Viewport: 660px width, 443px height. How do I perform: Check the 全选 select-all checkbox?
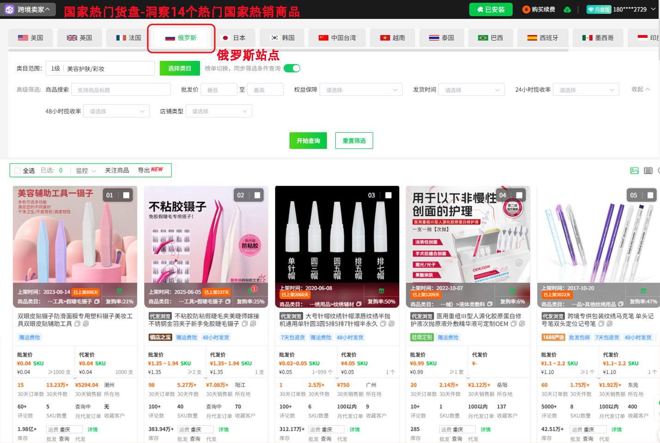pos(18,170)
